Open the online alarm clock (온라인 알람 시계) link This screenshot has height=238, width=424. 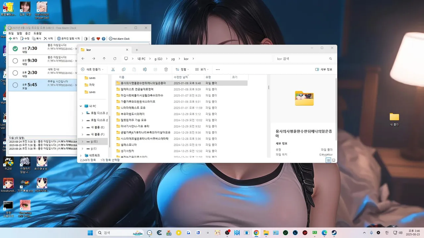pos(68,39)
